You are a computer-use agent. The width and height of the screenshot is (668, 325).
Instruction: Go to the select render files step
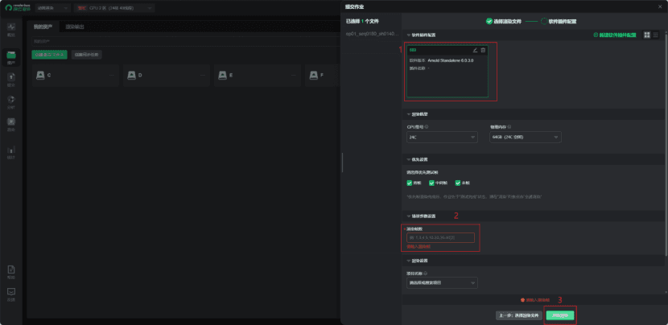pyautogui.click(x=504, y=21)
